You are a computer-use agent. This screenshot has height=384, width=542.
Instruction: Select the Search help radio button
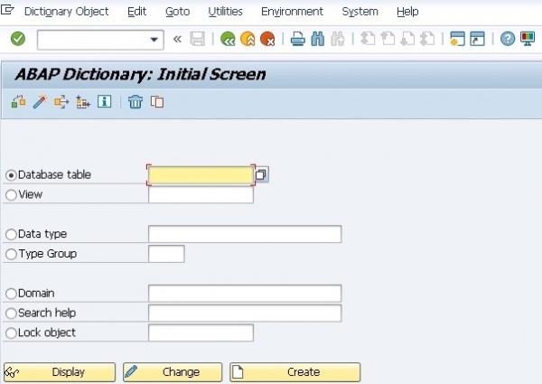click(11, 314)
